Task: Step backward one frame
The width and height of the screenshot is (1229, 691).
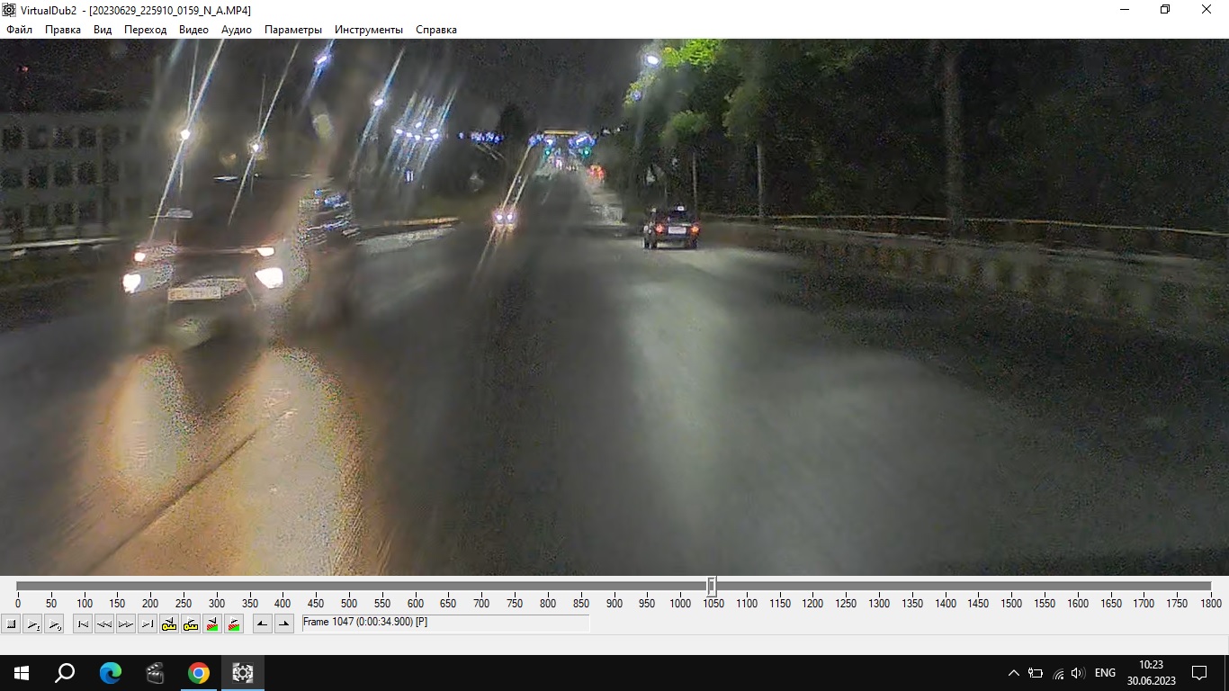Action: (104, 624)
